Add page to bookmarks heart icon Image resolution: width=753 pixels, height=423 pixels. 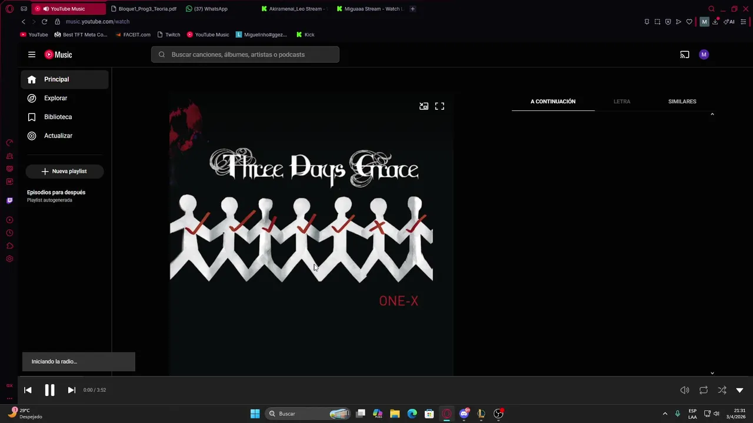689,22
